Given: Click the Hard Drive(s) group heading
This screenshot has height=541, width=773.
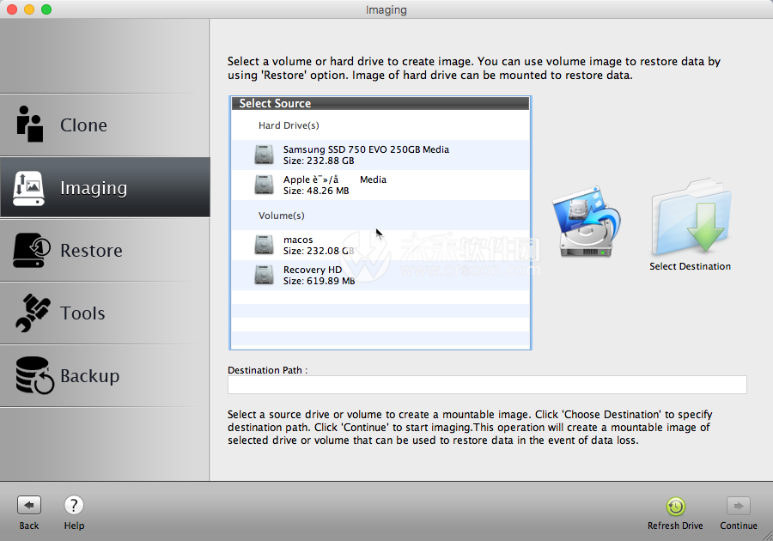Looking at the screenshot, I should (x=289, y=125).
